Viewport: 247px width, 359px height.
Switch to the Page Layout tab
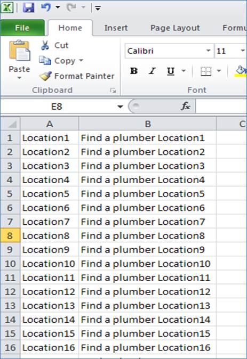pos(175,28)
